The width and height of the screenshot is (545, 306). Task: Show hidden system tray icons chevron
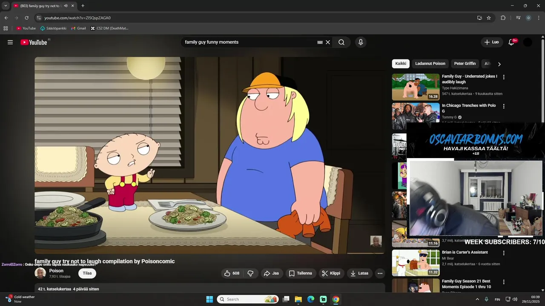coord(477,299)
